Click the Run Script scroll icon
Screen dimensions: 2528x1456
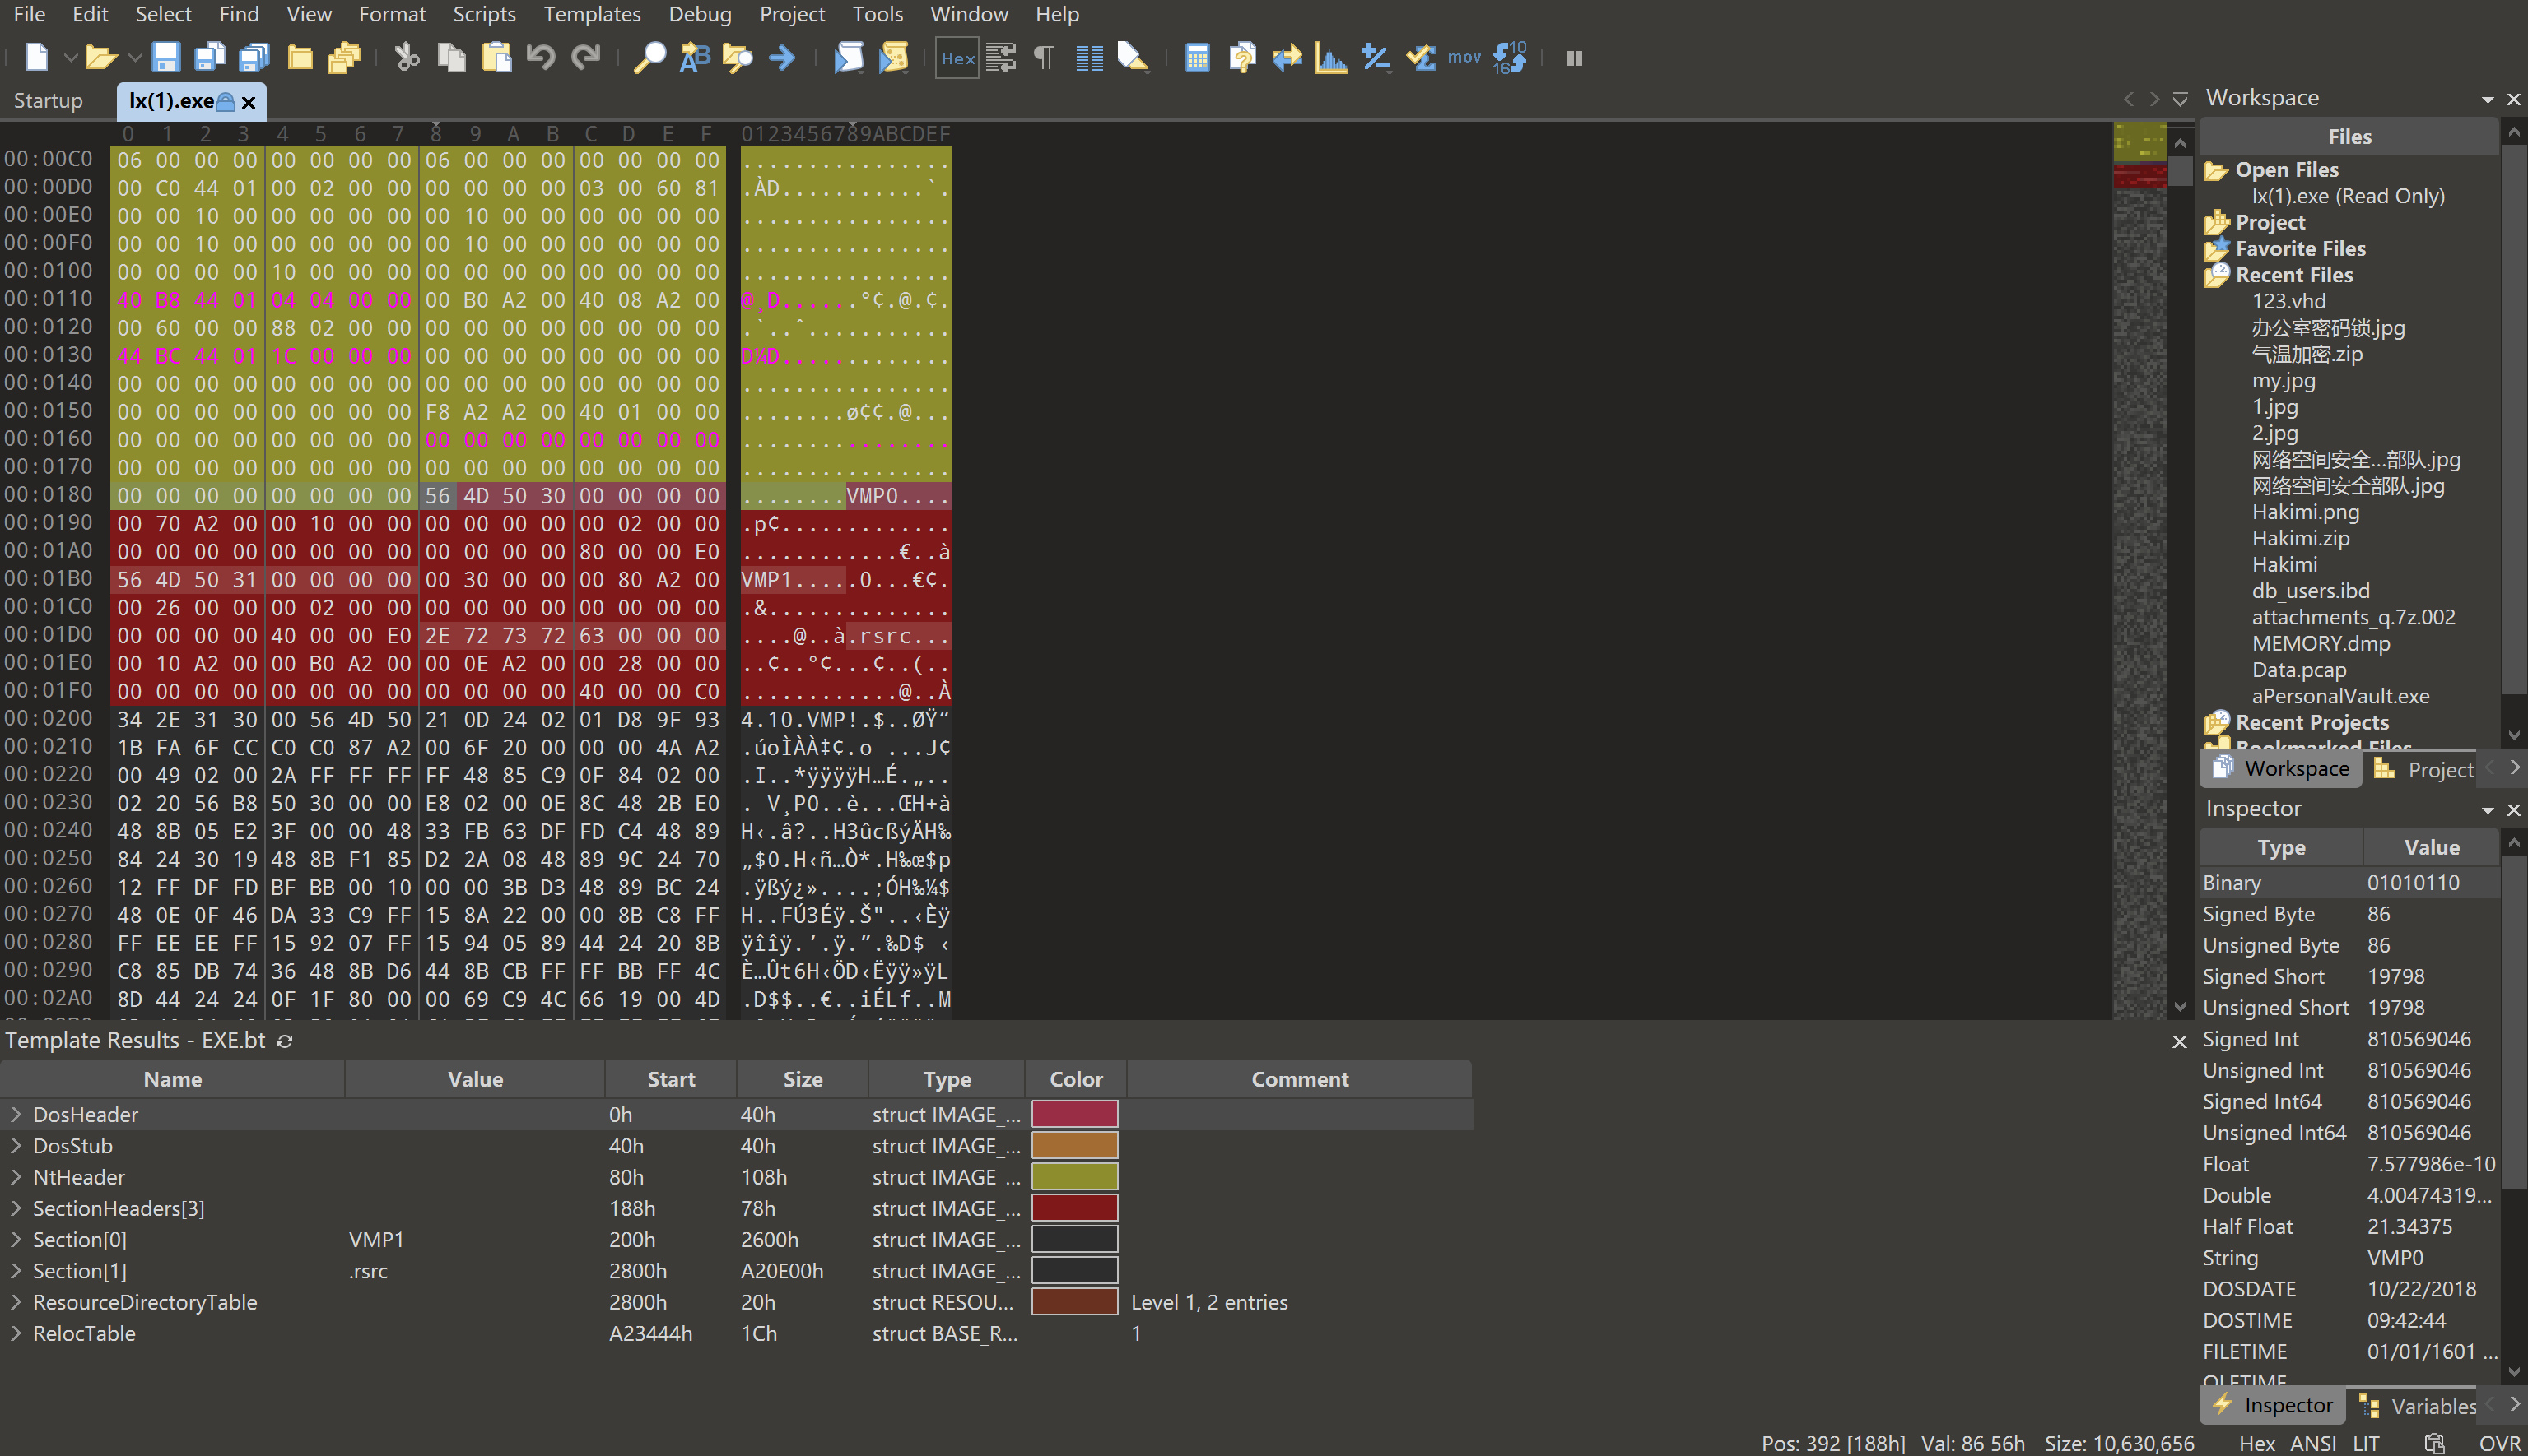pos(849,58)
